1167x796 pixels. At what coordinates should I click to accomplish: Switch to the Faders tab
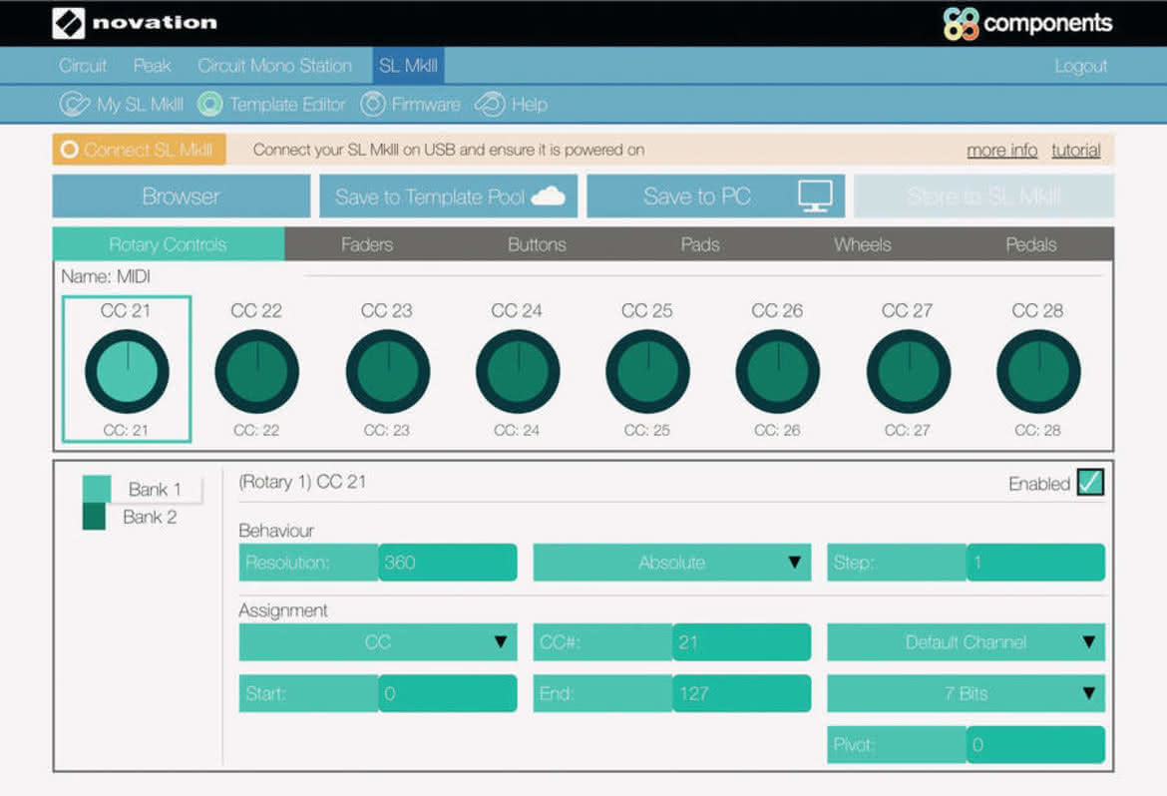coord(367,244)
